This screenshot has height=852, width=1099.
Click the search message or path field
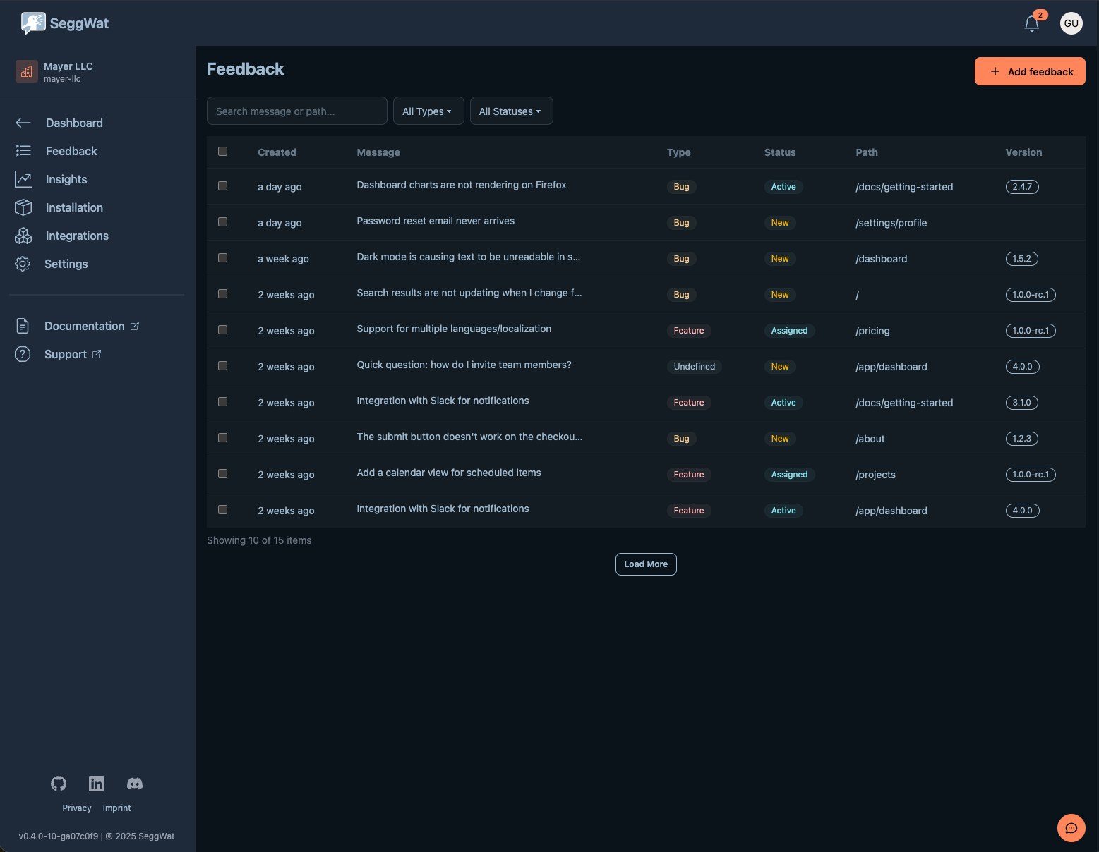click(296, 111)
